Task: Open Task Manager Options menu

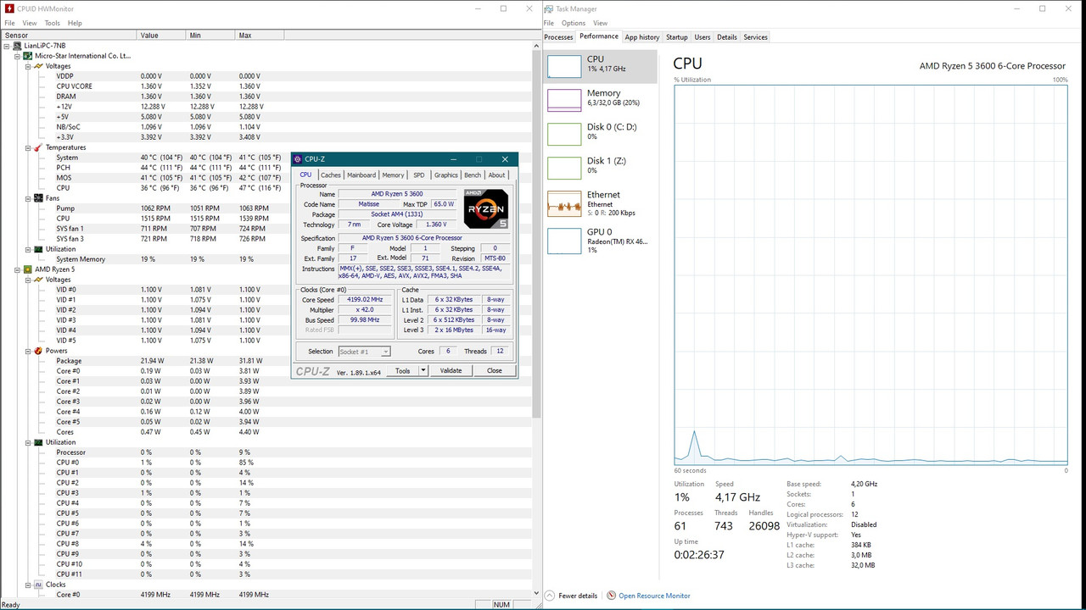Action: tap(574, 23)
